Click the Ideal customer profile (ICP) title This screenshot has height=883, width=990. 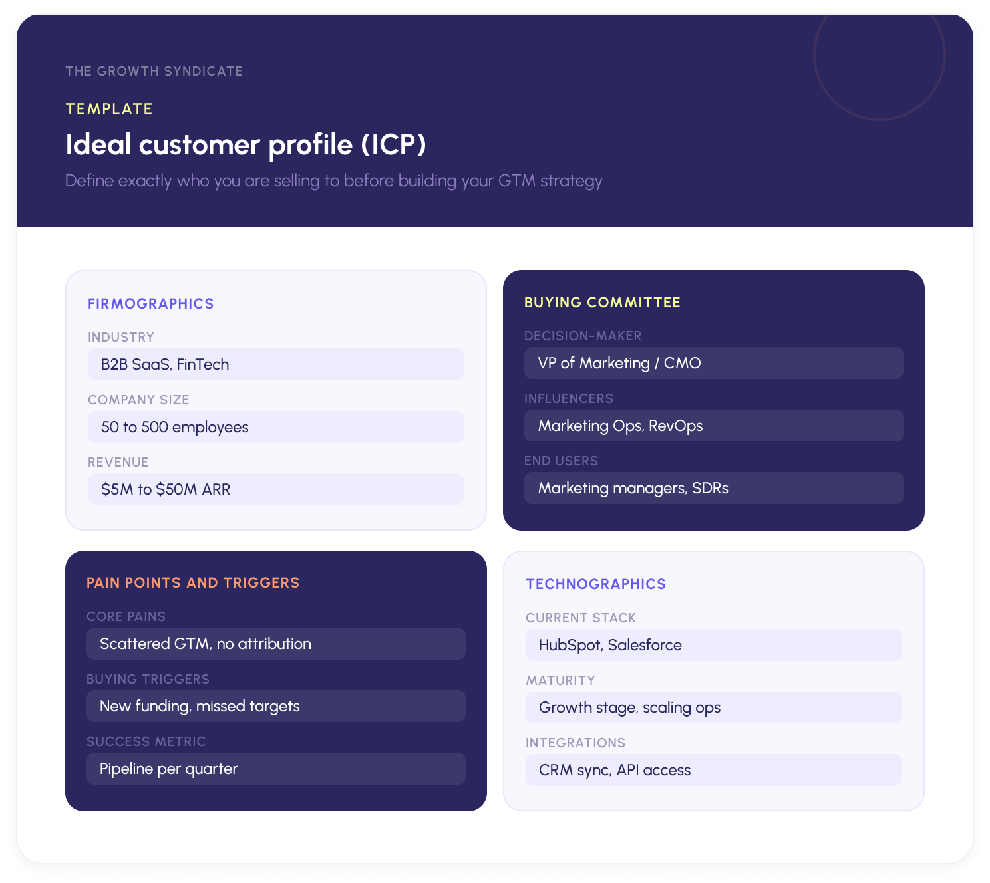tap(246, 144)
